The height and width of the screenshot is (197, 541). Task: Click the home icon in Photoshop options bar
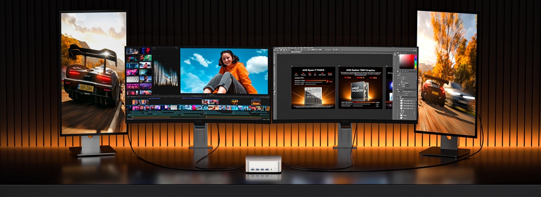tap(276, 50)
